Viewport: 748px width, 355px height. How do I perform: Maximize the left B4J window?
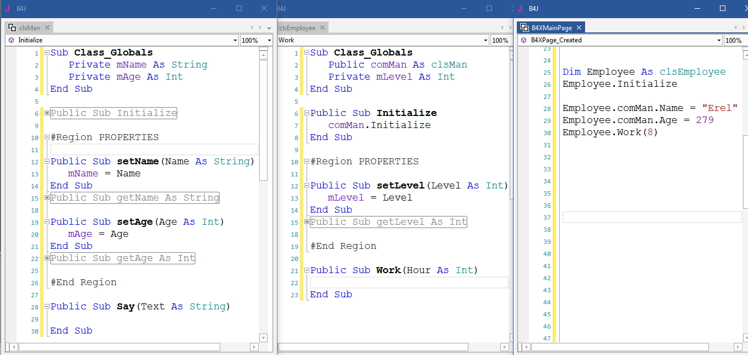pos(239,8)
